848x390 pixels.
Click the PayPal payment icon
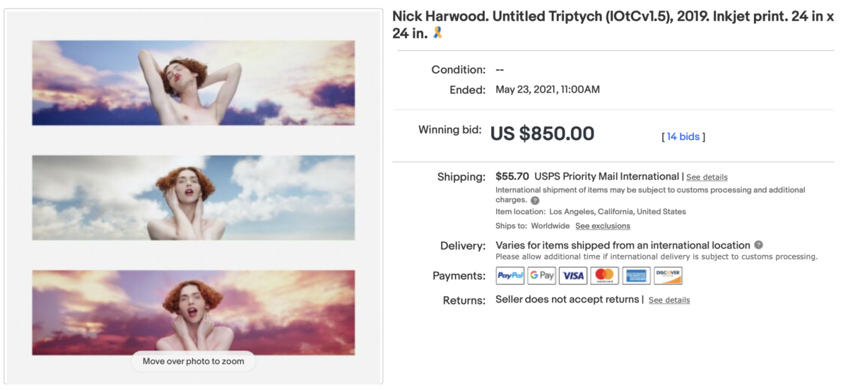tap(510, 276)
